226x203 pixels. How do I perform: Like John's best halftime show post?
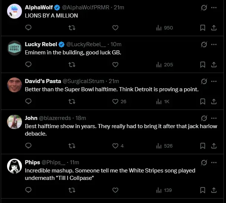click(115, 146)
